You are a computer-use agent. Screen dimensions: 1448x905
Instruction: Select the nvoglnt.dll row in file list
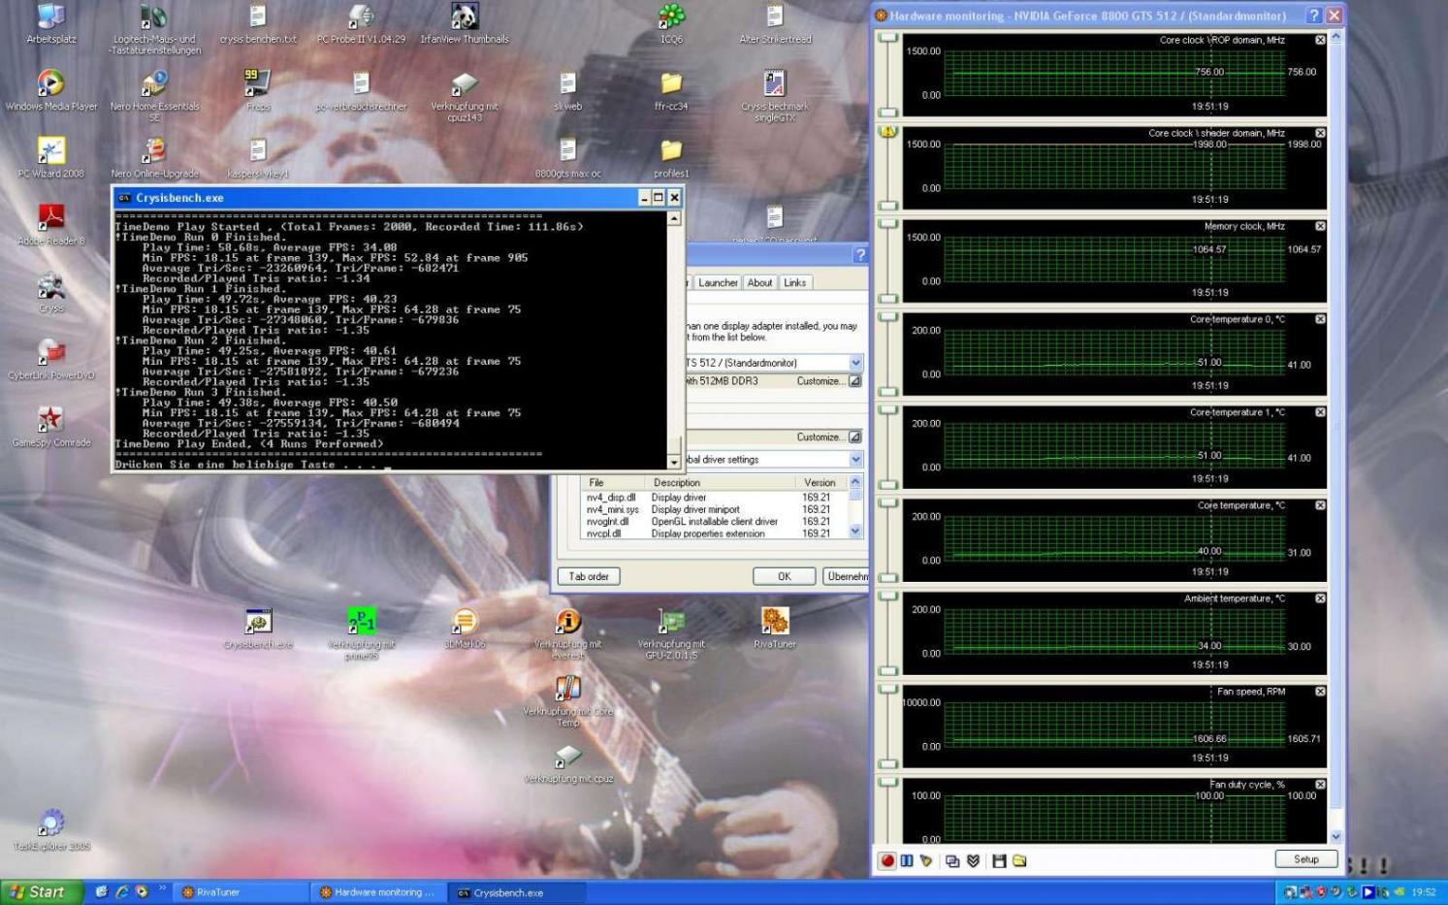coord(714,522)
